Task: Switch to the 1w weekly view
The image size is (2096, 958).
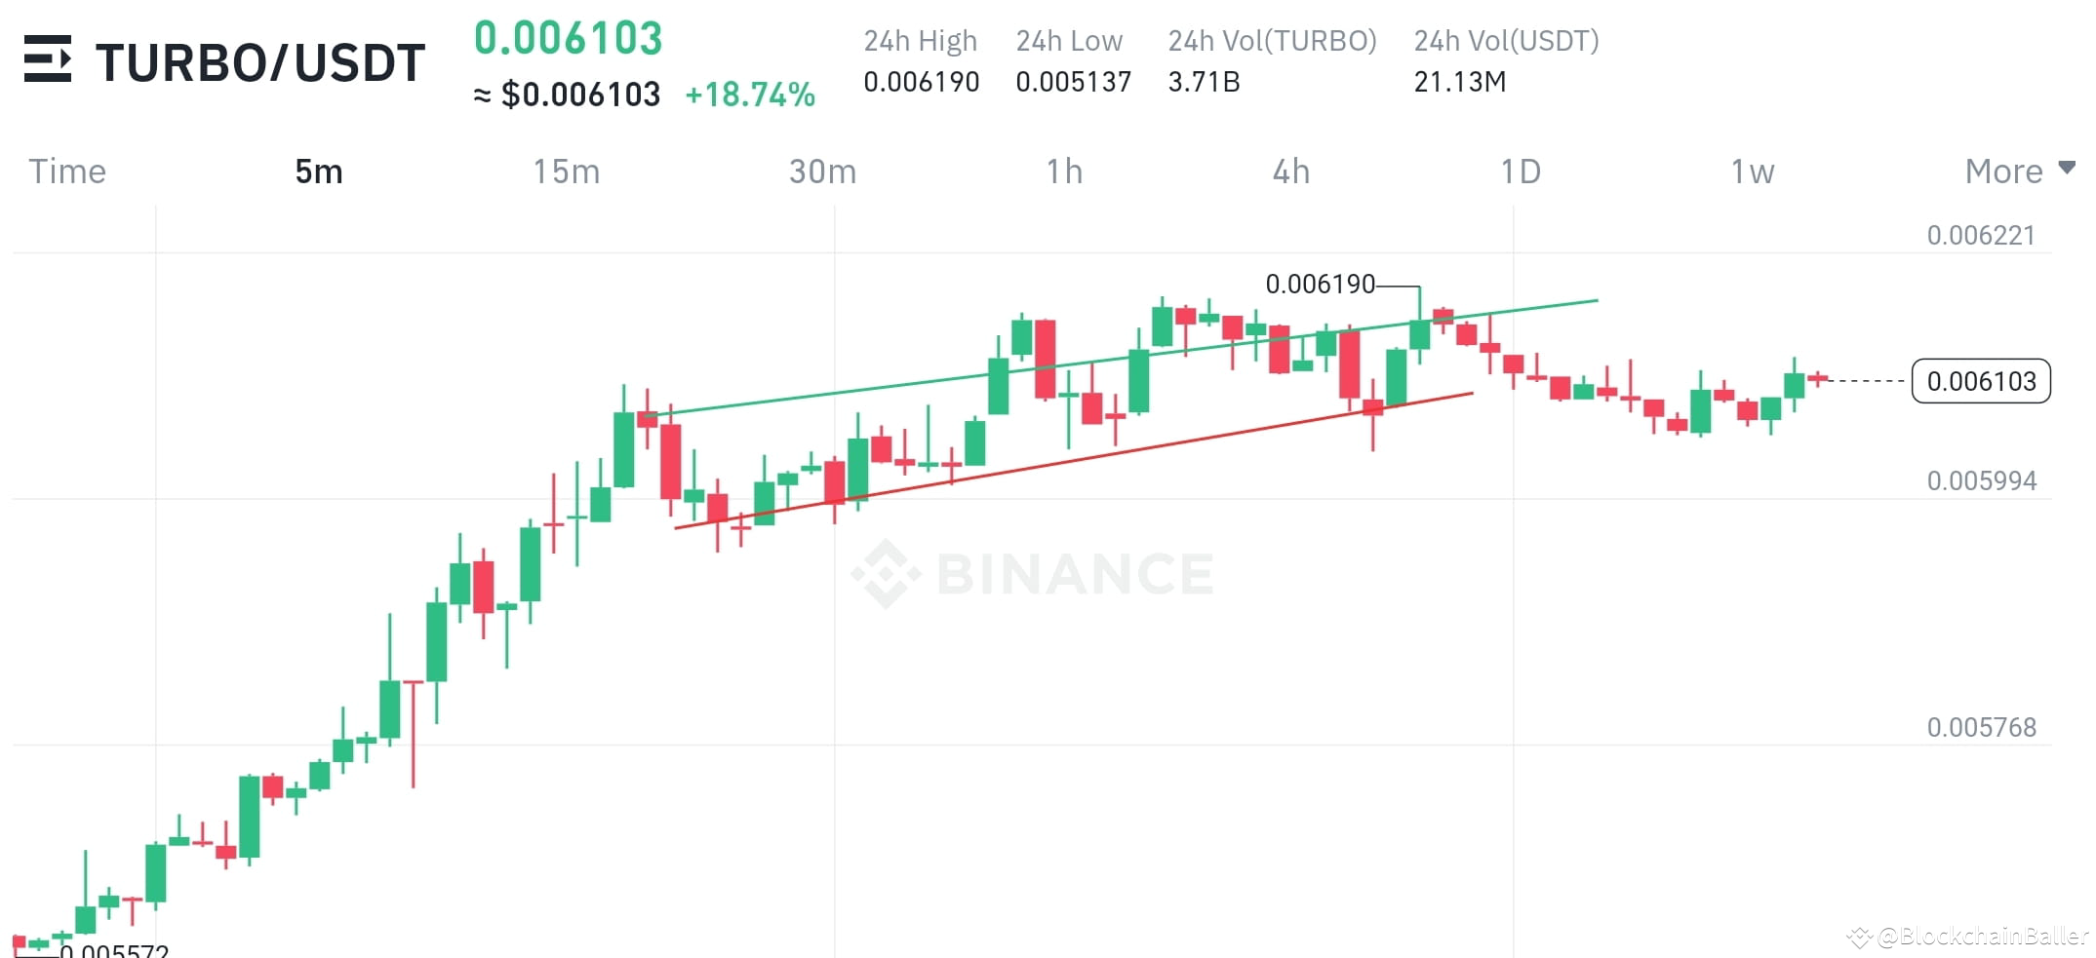Action: (1753, 171)
